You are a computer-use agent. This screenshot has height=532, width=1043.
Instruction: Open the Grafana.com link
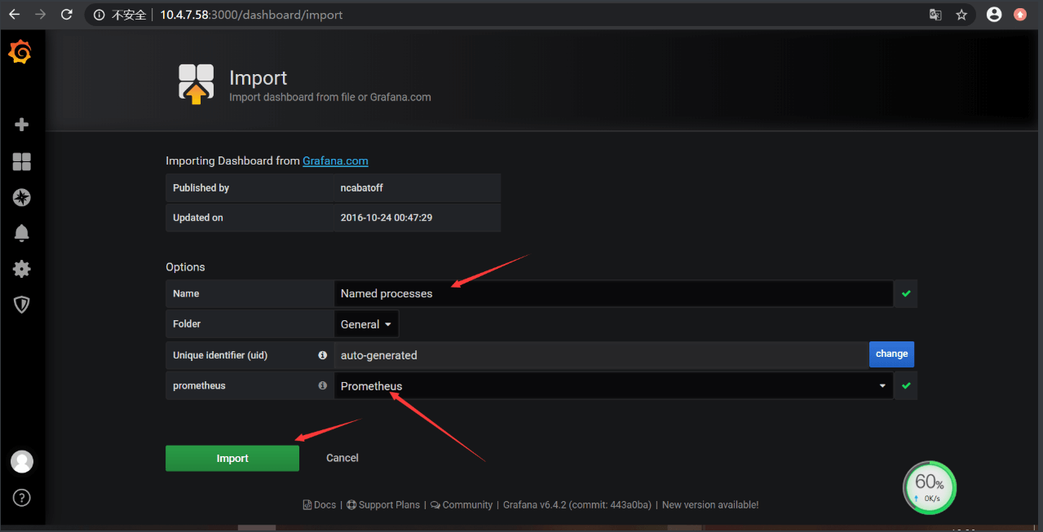pos(335,160)
